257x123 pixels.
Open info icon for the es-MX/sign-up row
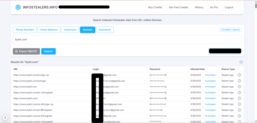click(239, 104)
